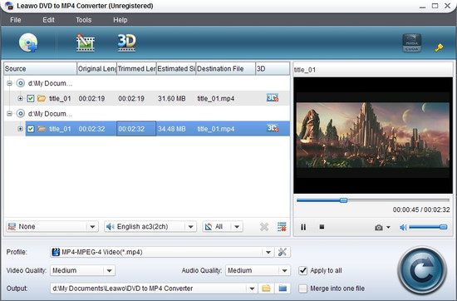Click the clear list icon

(x=282, y=227)
